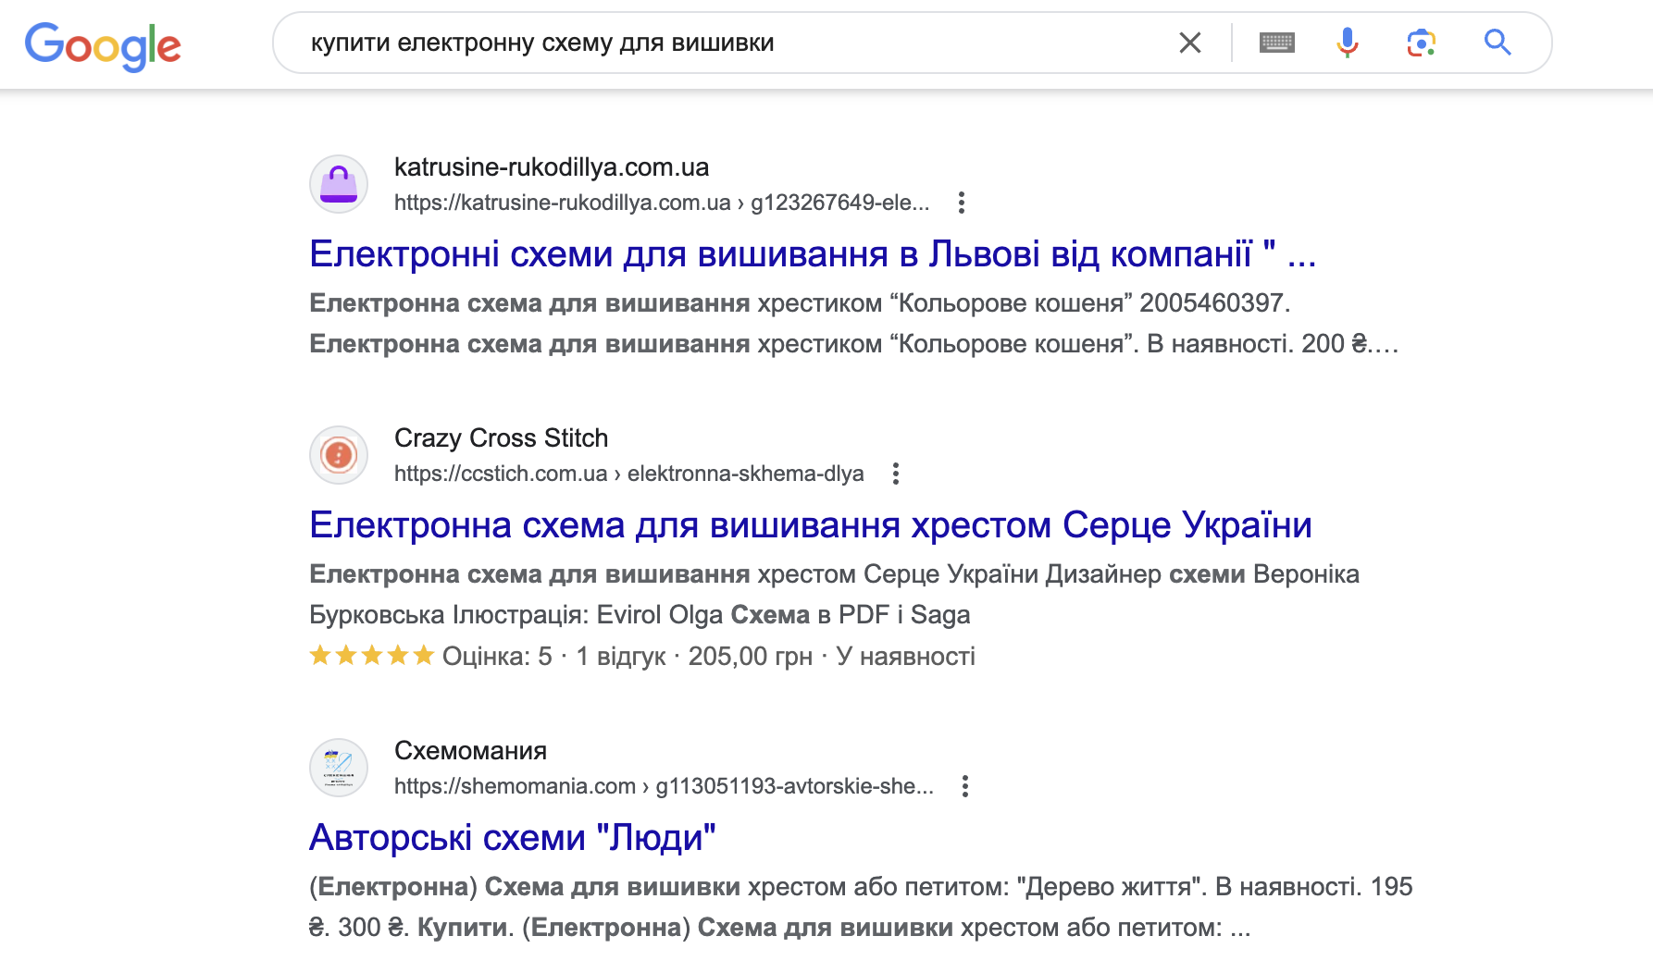Click the Схемомания site favicon
1653x973 pixels.
[x=339, y=768]
